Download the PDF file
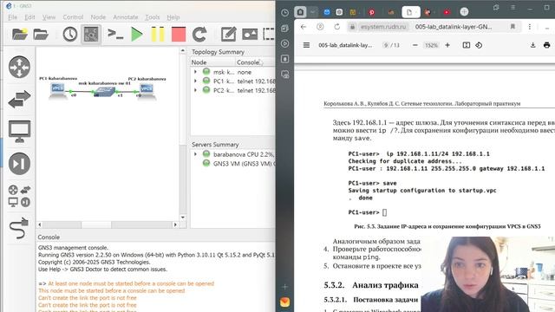The height and width of the screenshot is (312, 555). coord(532,45)
